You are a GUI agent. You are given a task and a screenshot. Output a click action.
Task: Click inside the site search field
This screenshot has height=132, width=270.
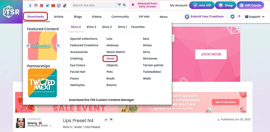click(x=93, y=5)
